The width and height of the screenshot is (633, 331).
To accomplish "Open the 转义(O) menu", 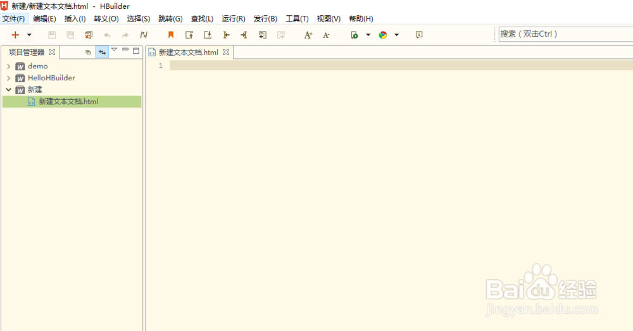I will point(106,18).
